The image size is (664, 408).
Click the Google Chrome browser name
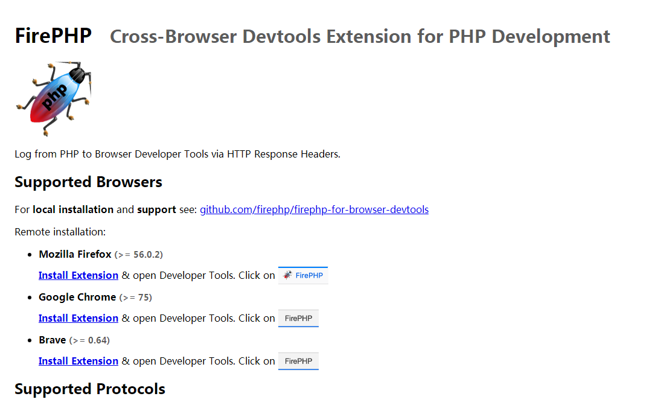click(x=77, y=297)
